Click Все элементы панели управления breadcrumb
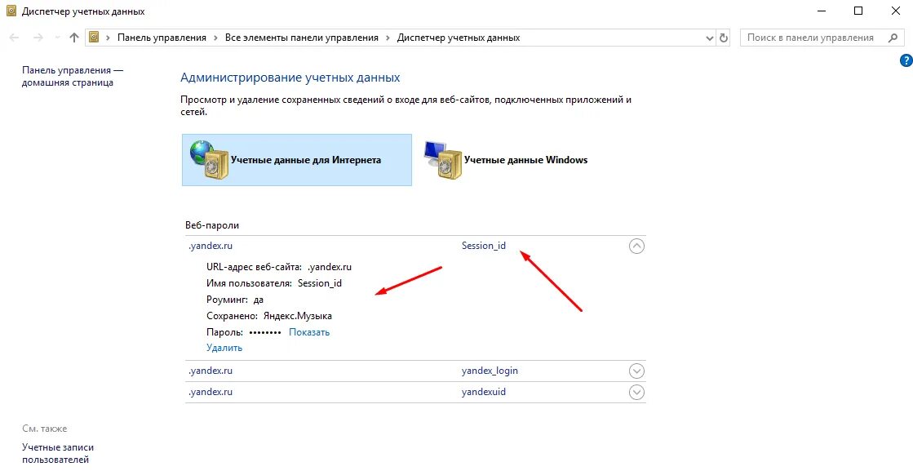The image size is (913, 471). (302, 38)
